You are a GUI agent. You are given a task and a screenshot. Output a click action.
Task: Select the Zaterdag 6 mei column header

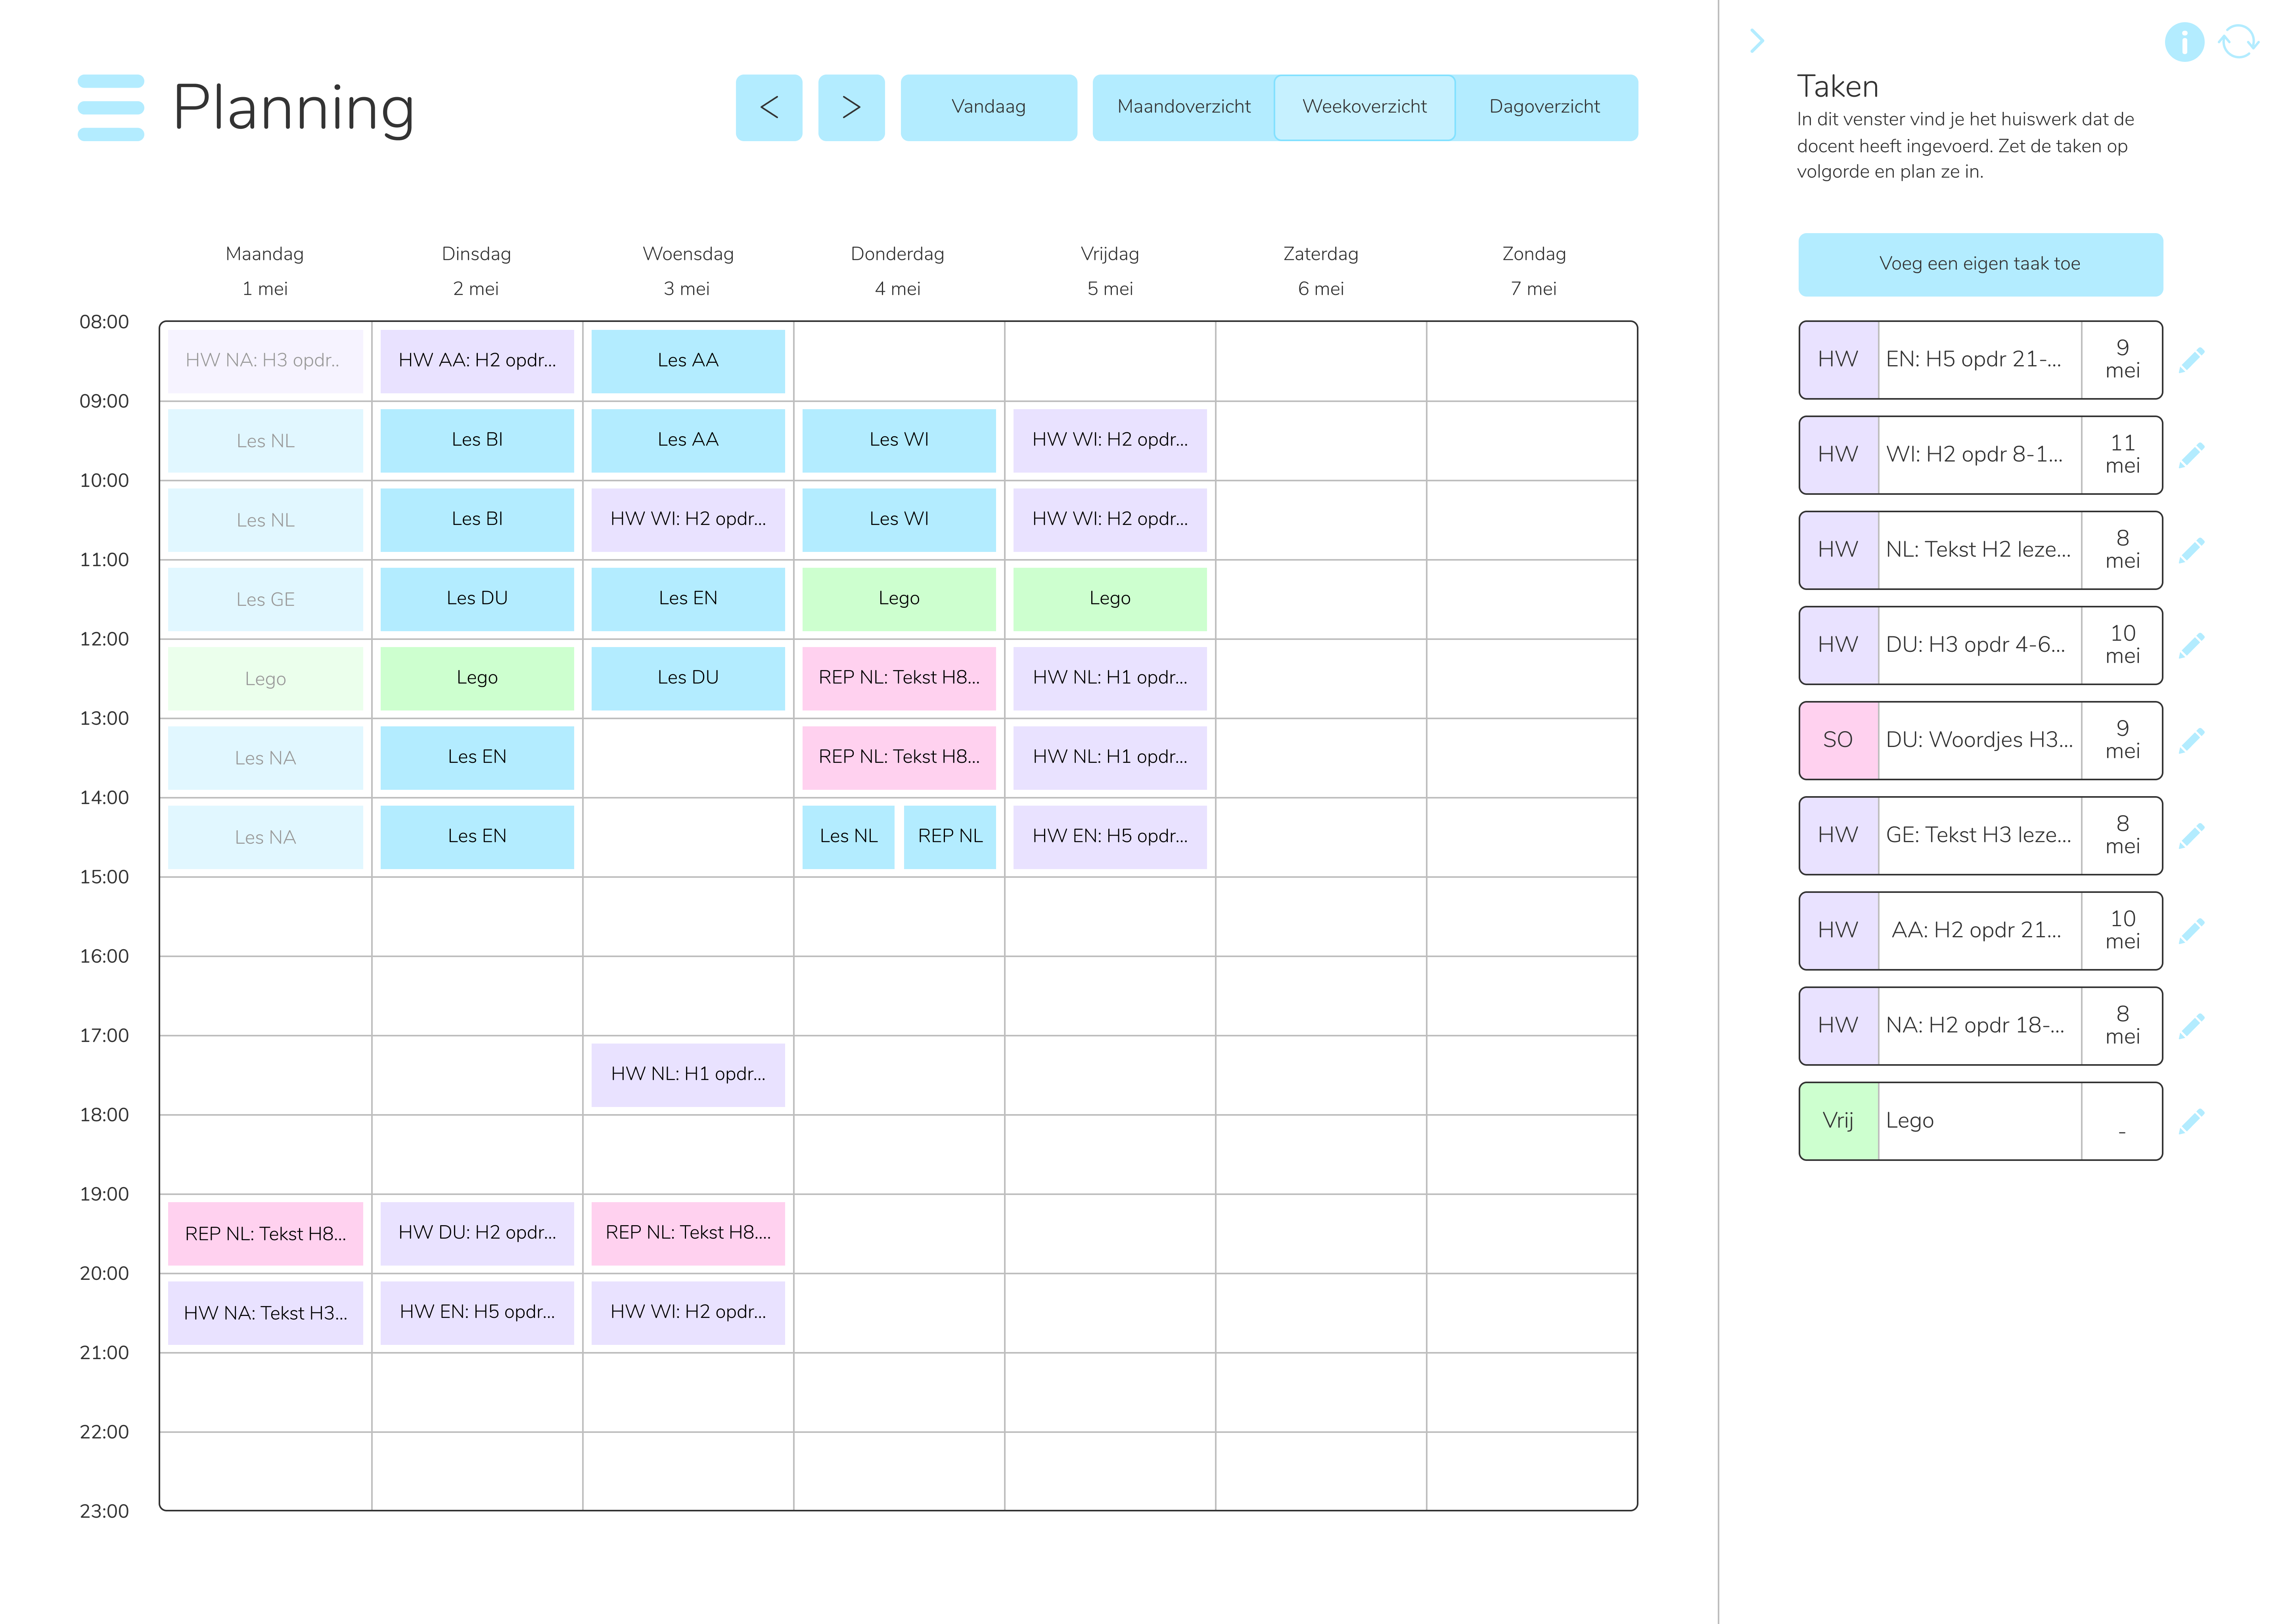coord(1321,271)
